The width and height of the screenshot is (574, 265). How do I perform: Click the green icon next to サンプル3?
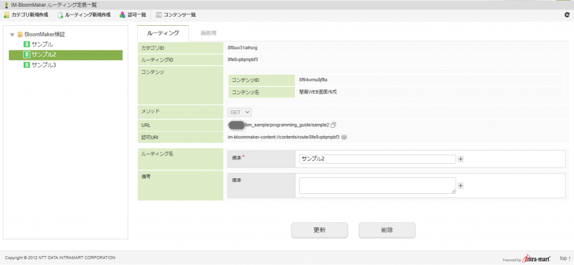[26, 65]
